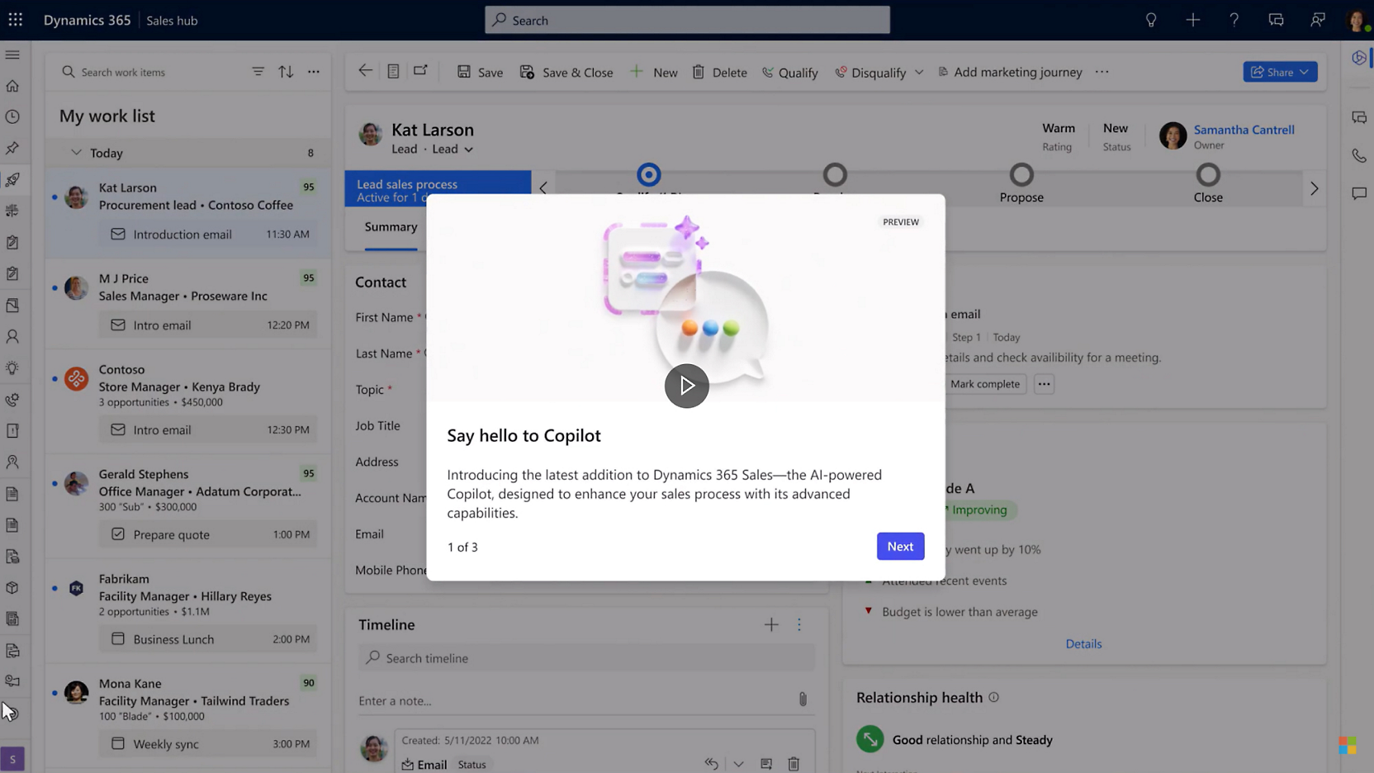The image size is (1374, 773).
Task: Filter the work list items
Action: 258,72
